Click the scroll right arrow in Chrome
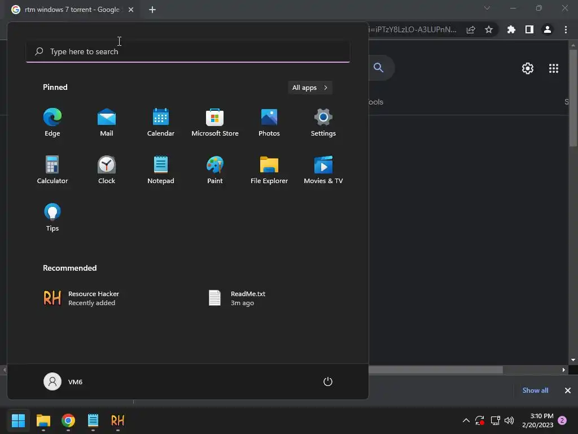Image resolution: width=578 pixels, height=434 pixels. click(564, 370)
